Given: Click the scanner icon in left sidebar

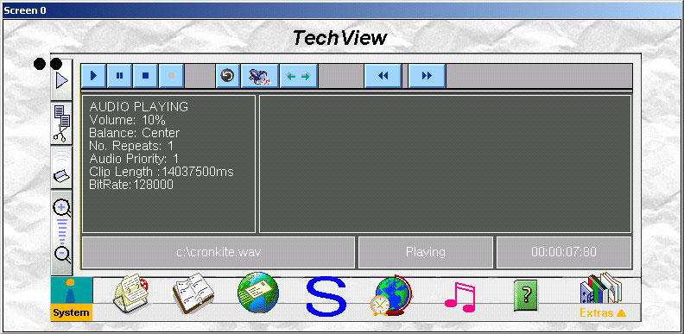Looking at the screenshot, I should pyautogui.click(x=62, y=168).
